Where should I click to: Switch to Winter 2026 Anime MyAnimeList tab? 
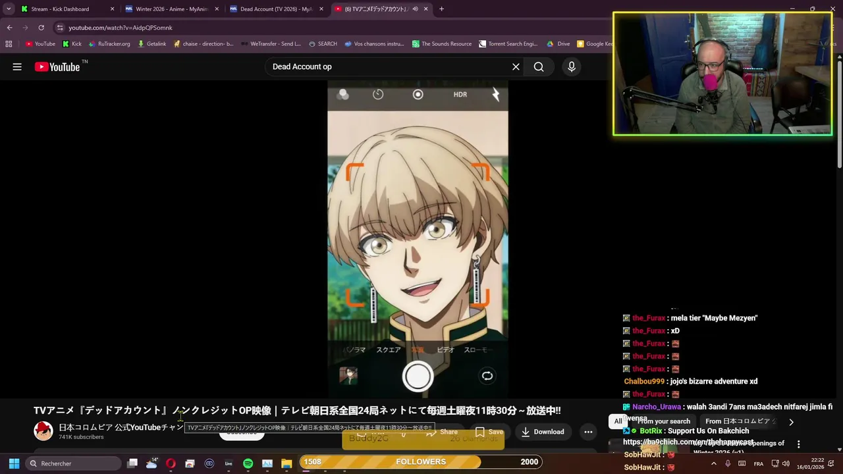pos(170,9)
